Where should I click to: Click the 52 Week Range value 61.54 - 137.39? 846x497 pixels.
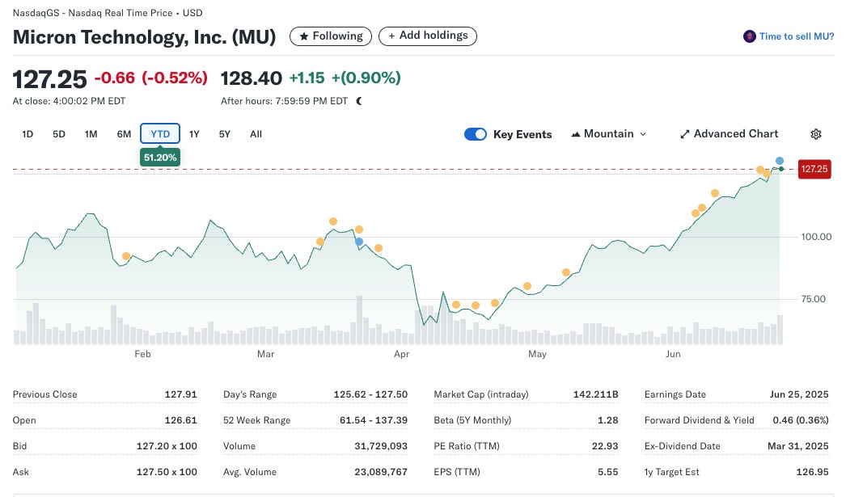pos(374,420)
